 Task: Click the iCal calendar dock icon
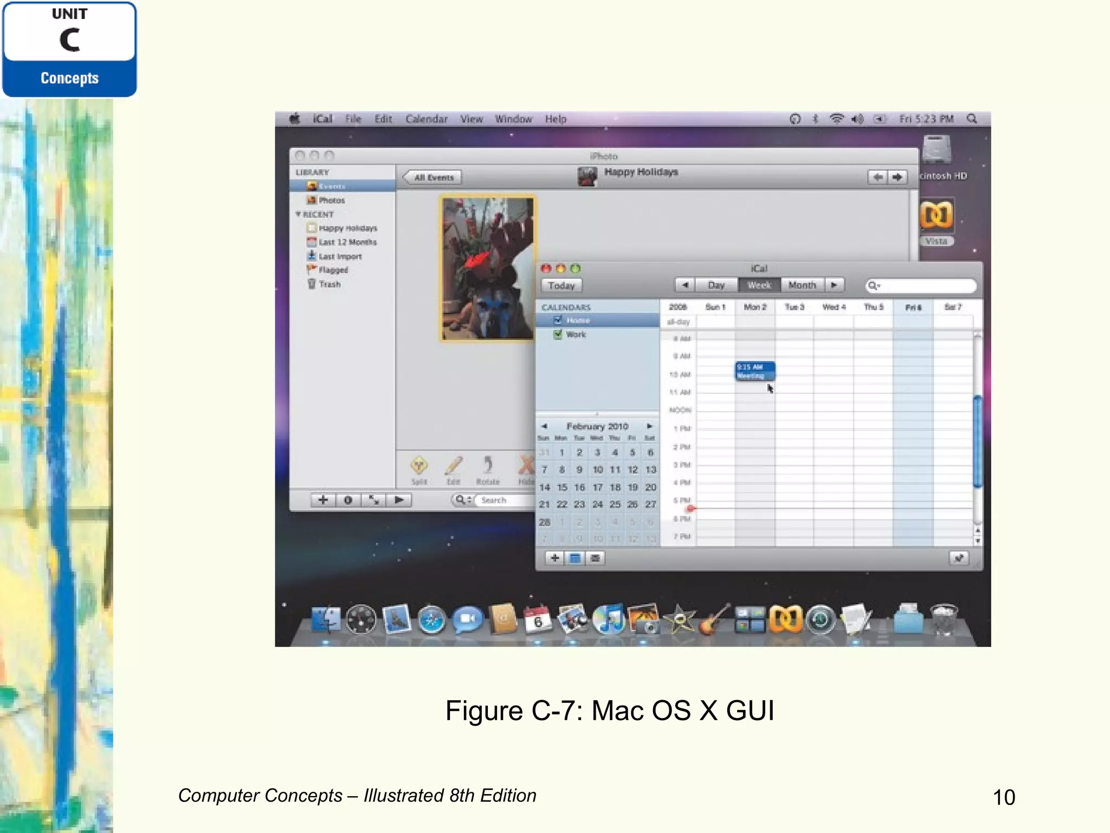(538, 619)
